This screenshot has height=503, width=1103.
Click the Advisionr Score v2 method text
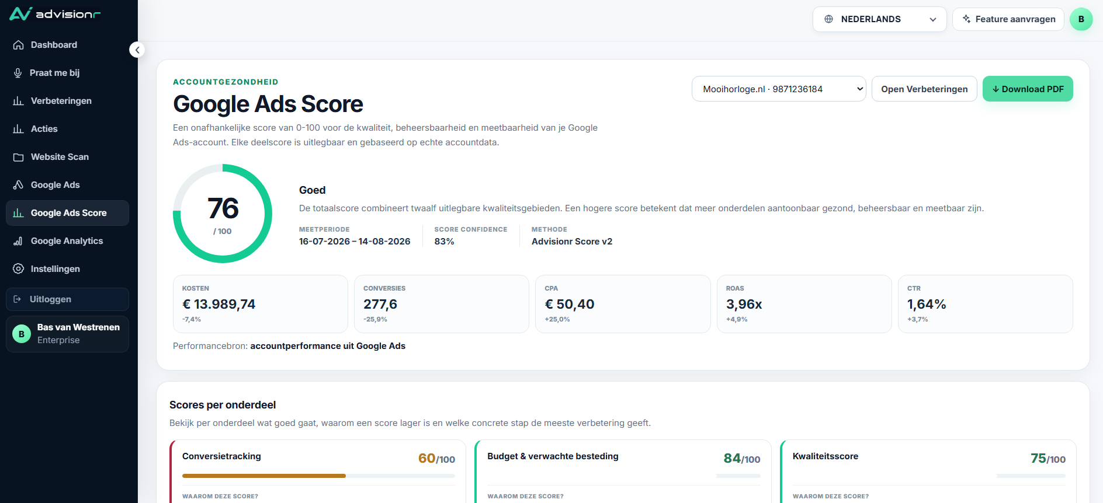click(572, 242)
